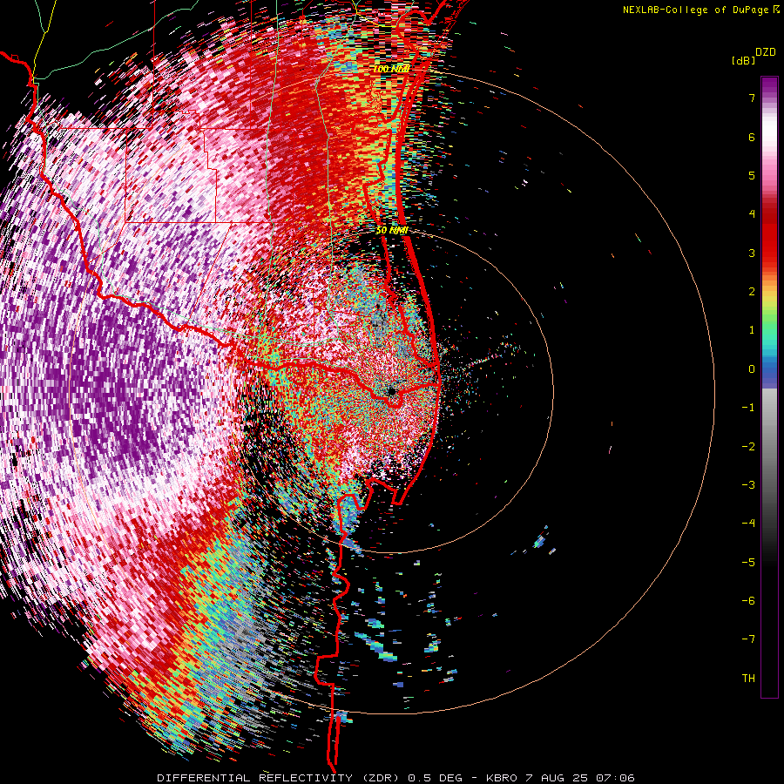784x784 pixels.
Task: Click the -7 value on the ZDR scale
Action: (x=748, y=639)
